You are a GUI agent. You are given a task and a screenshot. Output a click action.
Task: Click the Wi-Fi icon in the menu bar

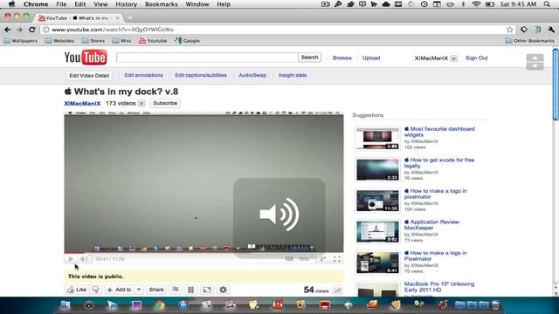tap(476, 4)
